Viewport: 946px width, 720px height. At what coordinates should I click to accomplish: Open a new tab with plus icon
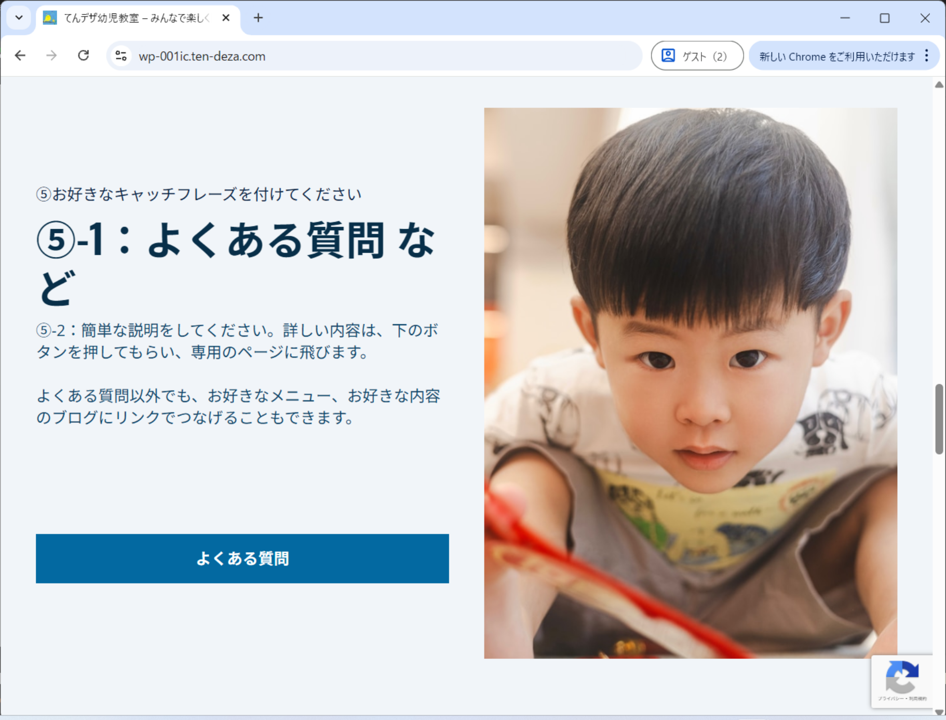[258, 18]
